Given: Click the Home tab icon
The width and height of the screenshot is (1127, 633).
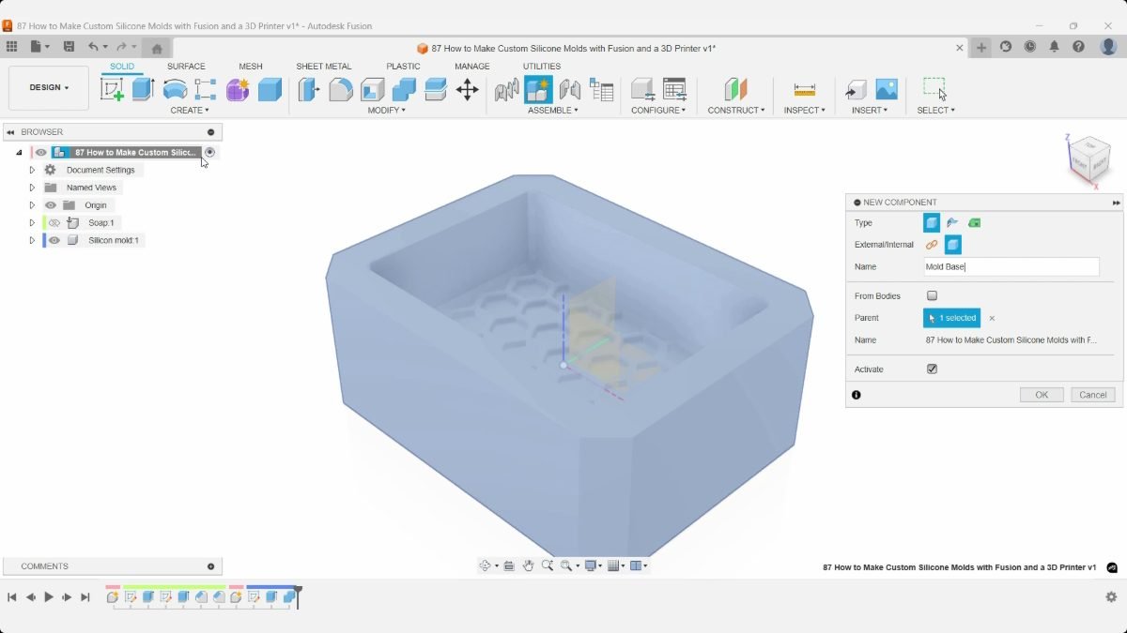Looking at the screenshot, I should tap(157, 48).
